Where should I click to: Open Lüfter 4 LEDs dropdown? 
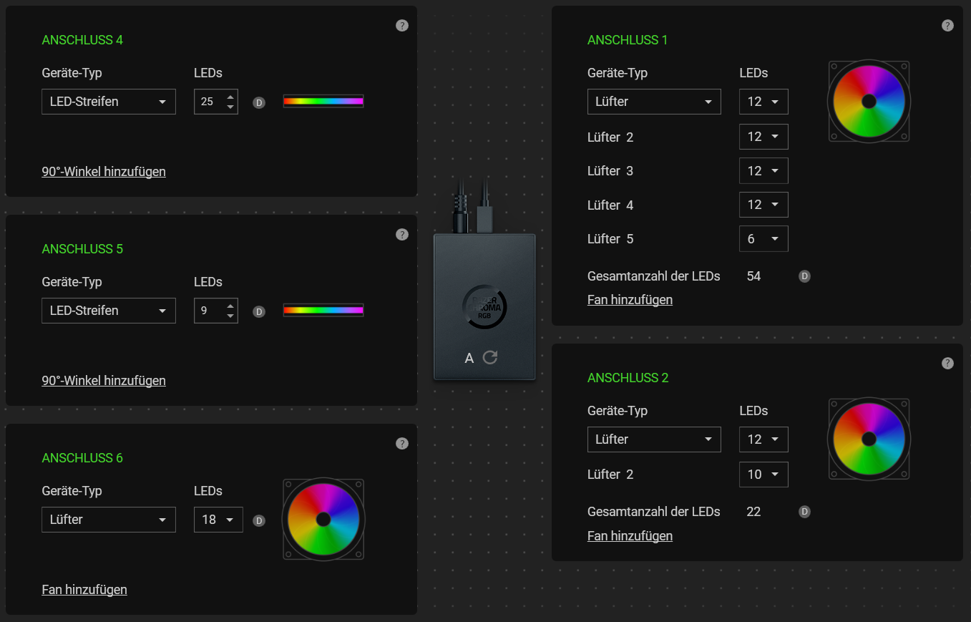point(763,205)
